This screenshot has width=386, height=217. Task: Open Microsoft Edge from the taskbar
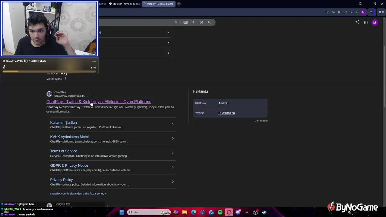tap(194, 212)
